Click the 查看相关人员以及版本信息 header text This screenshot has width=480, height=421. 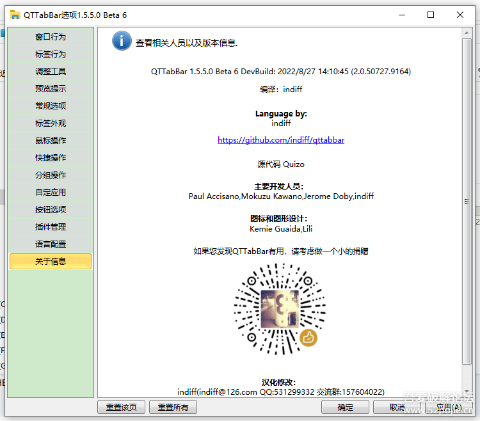(x=187, y=43)
